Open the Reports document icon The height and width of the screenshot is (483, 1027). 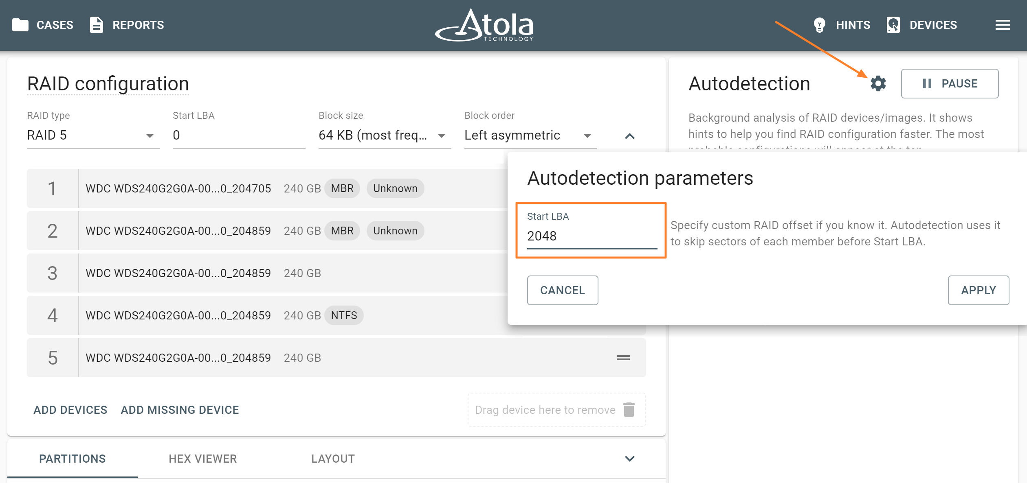[x=96, y=25]
